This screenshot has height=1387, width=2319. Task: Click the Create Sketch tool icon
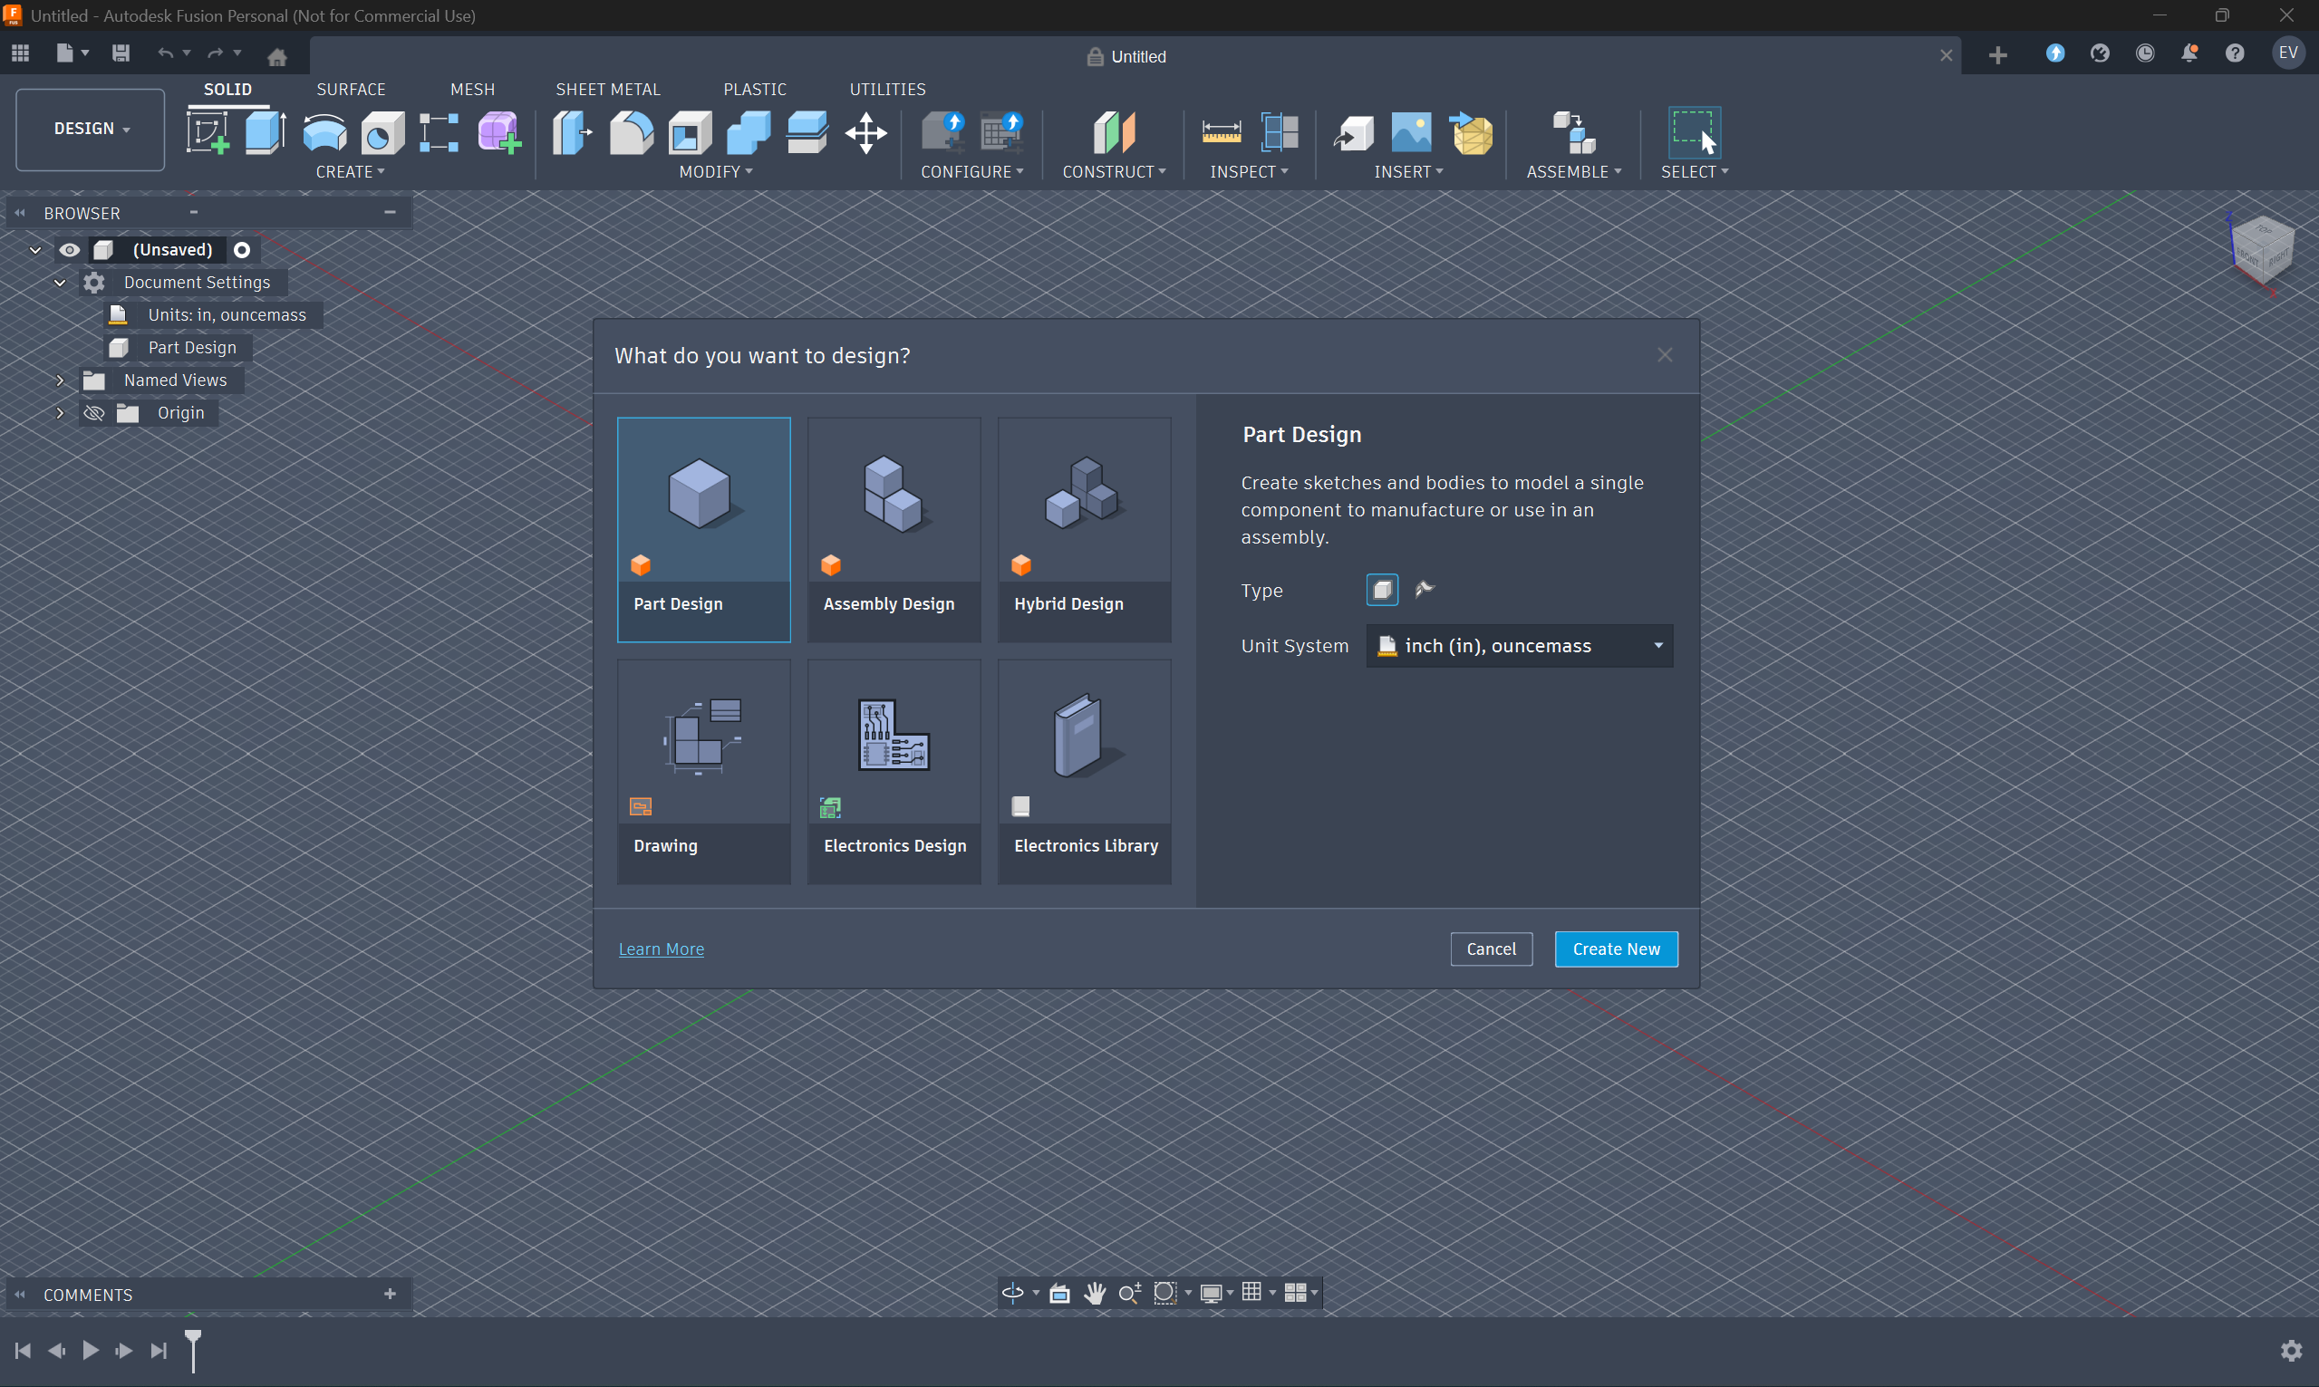(208, 132)
